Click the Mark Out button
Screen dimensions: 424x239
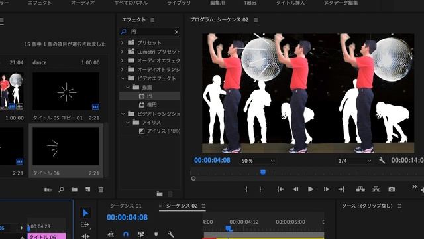click(x=260, y=189)
